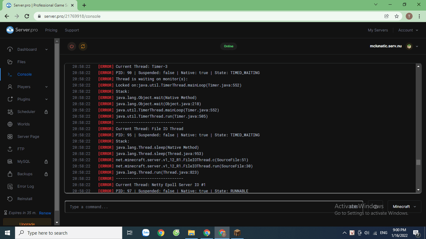Open the Account dropdown menu
The image size is (426, 239).
click(408, 30)
